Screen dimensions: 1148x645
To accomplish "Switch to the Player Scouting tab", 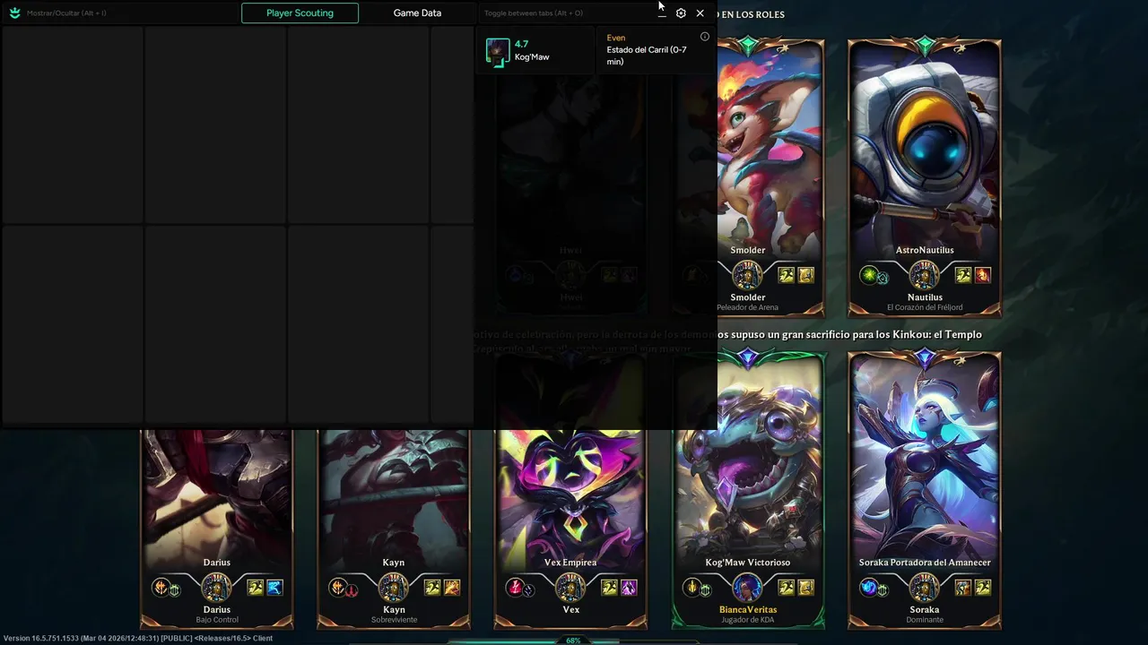I will pos(300,13).
